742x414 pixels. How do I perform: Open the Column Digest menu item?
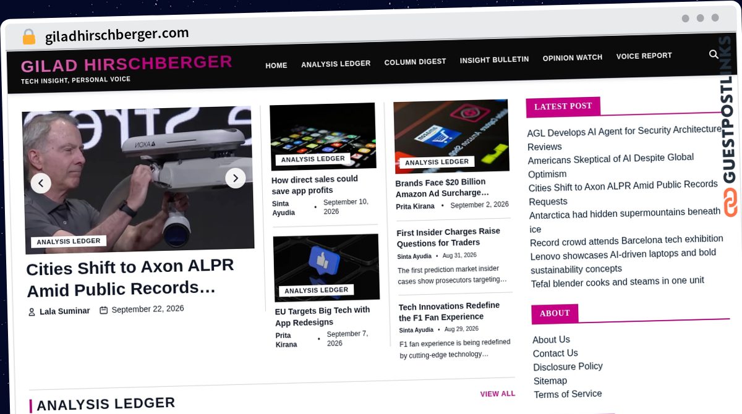pos(415,62)
